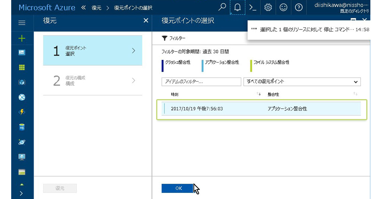Click the フィルター funnel button
The width and height of the screenshot is (382, 199).
point(174,38)
